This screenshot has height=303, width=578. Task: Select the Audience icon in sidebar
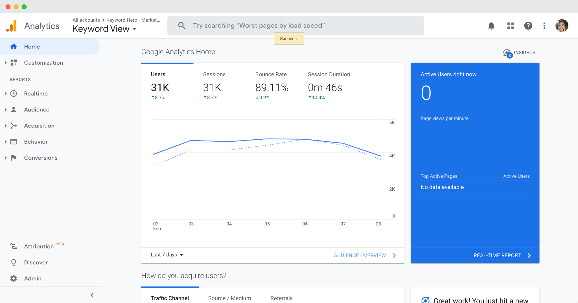pos(14,109)
